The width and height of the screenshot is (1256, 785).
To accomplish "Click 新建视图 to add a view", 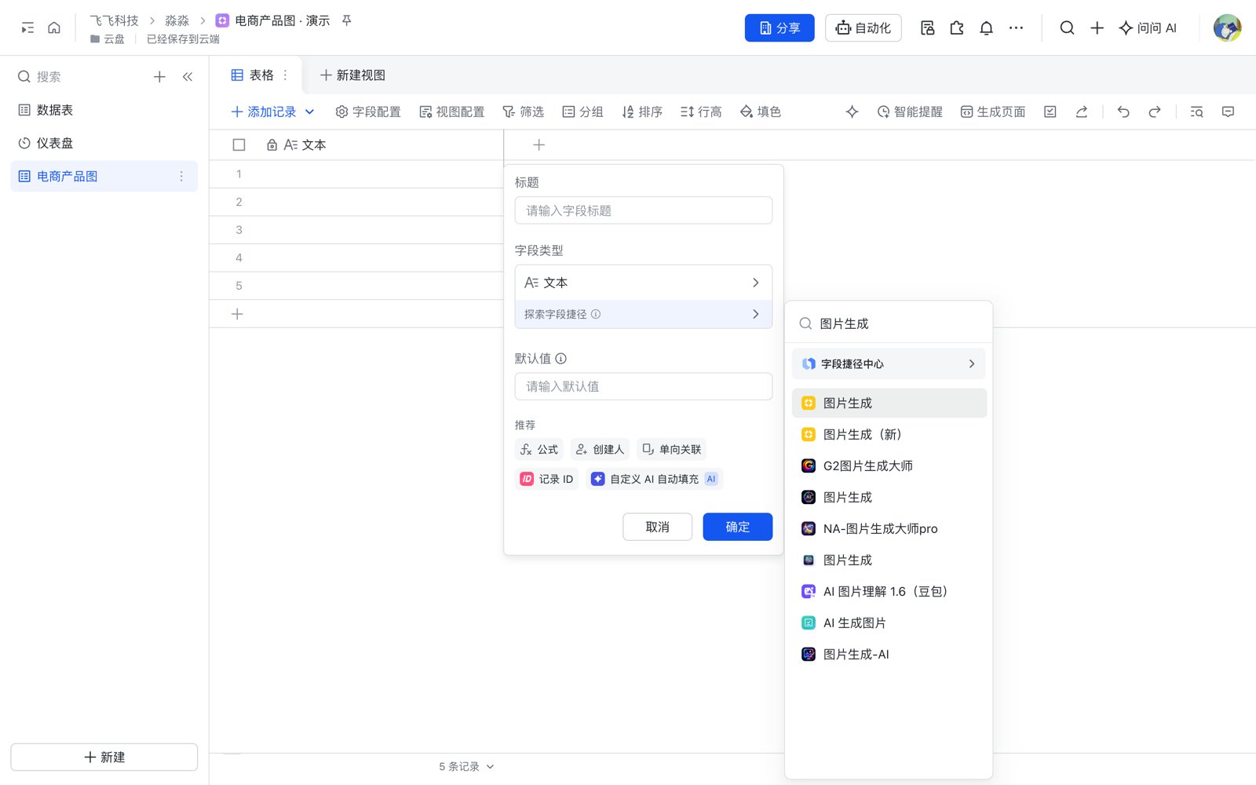I will click(352, 75).
